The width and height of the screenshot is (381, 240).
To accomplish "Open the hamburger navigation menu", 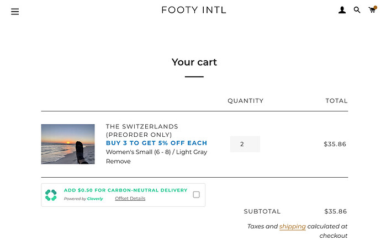I will click(x=15, y=12).
